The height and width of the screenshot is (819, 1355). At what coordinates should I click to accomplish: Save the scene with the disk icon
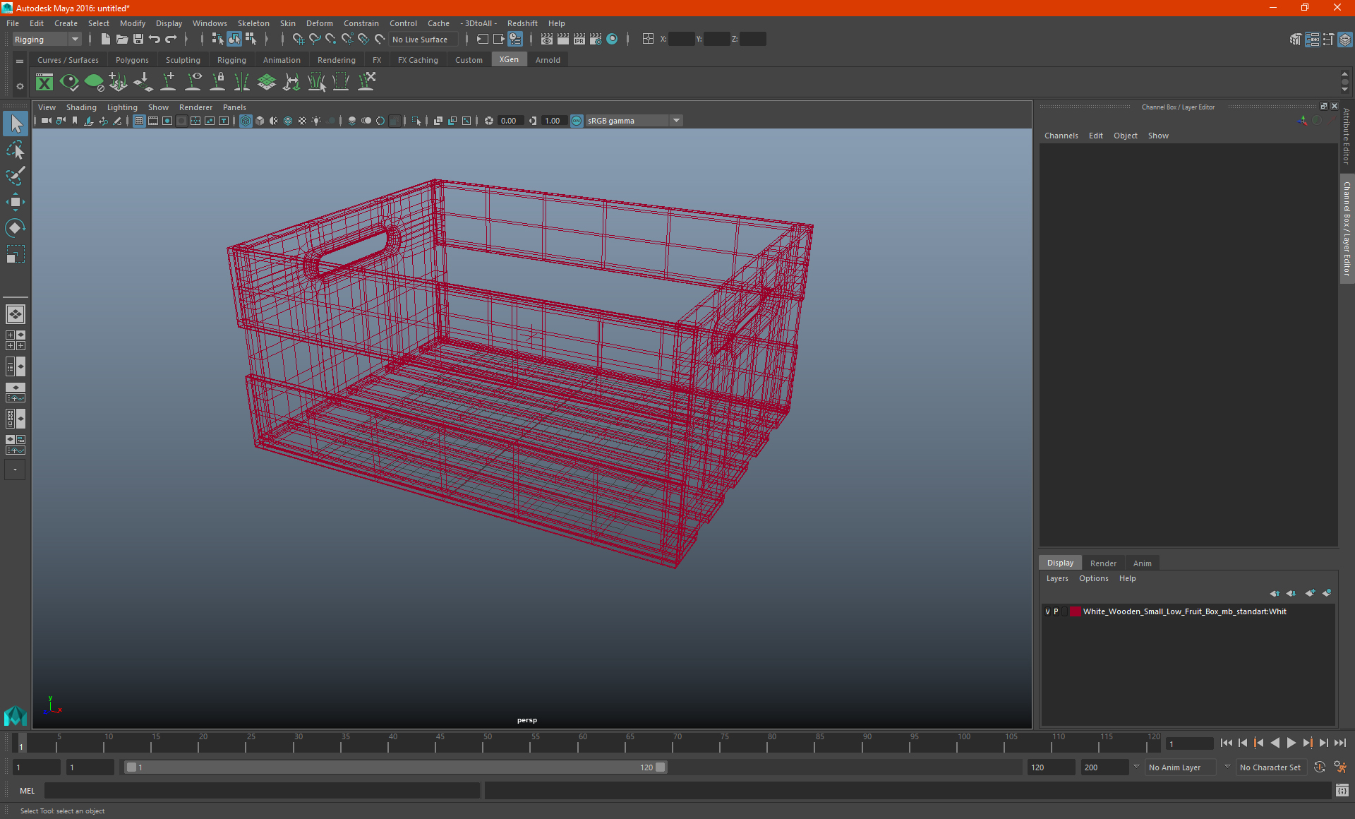pos(138,40)
